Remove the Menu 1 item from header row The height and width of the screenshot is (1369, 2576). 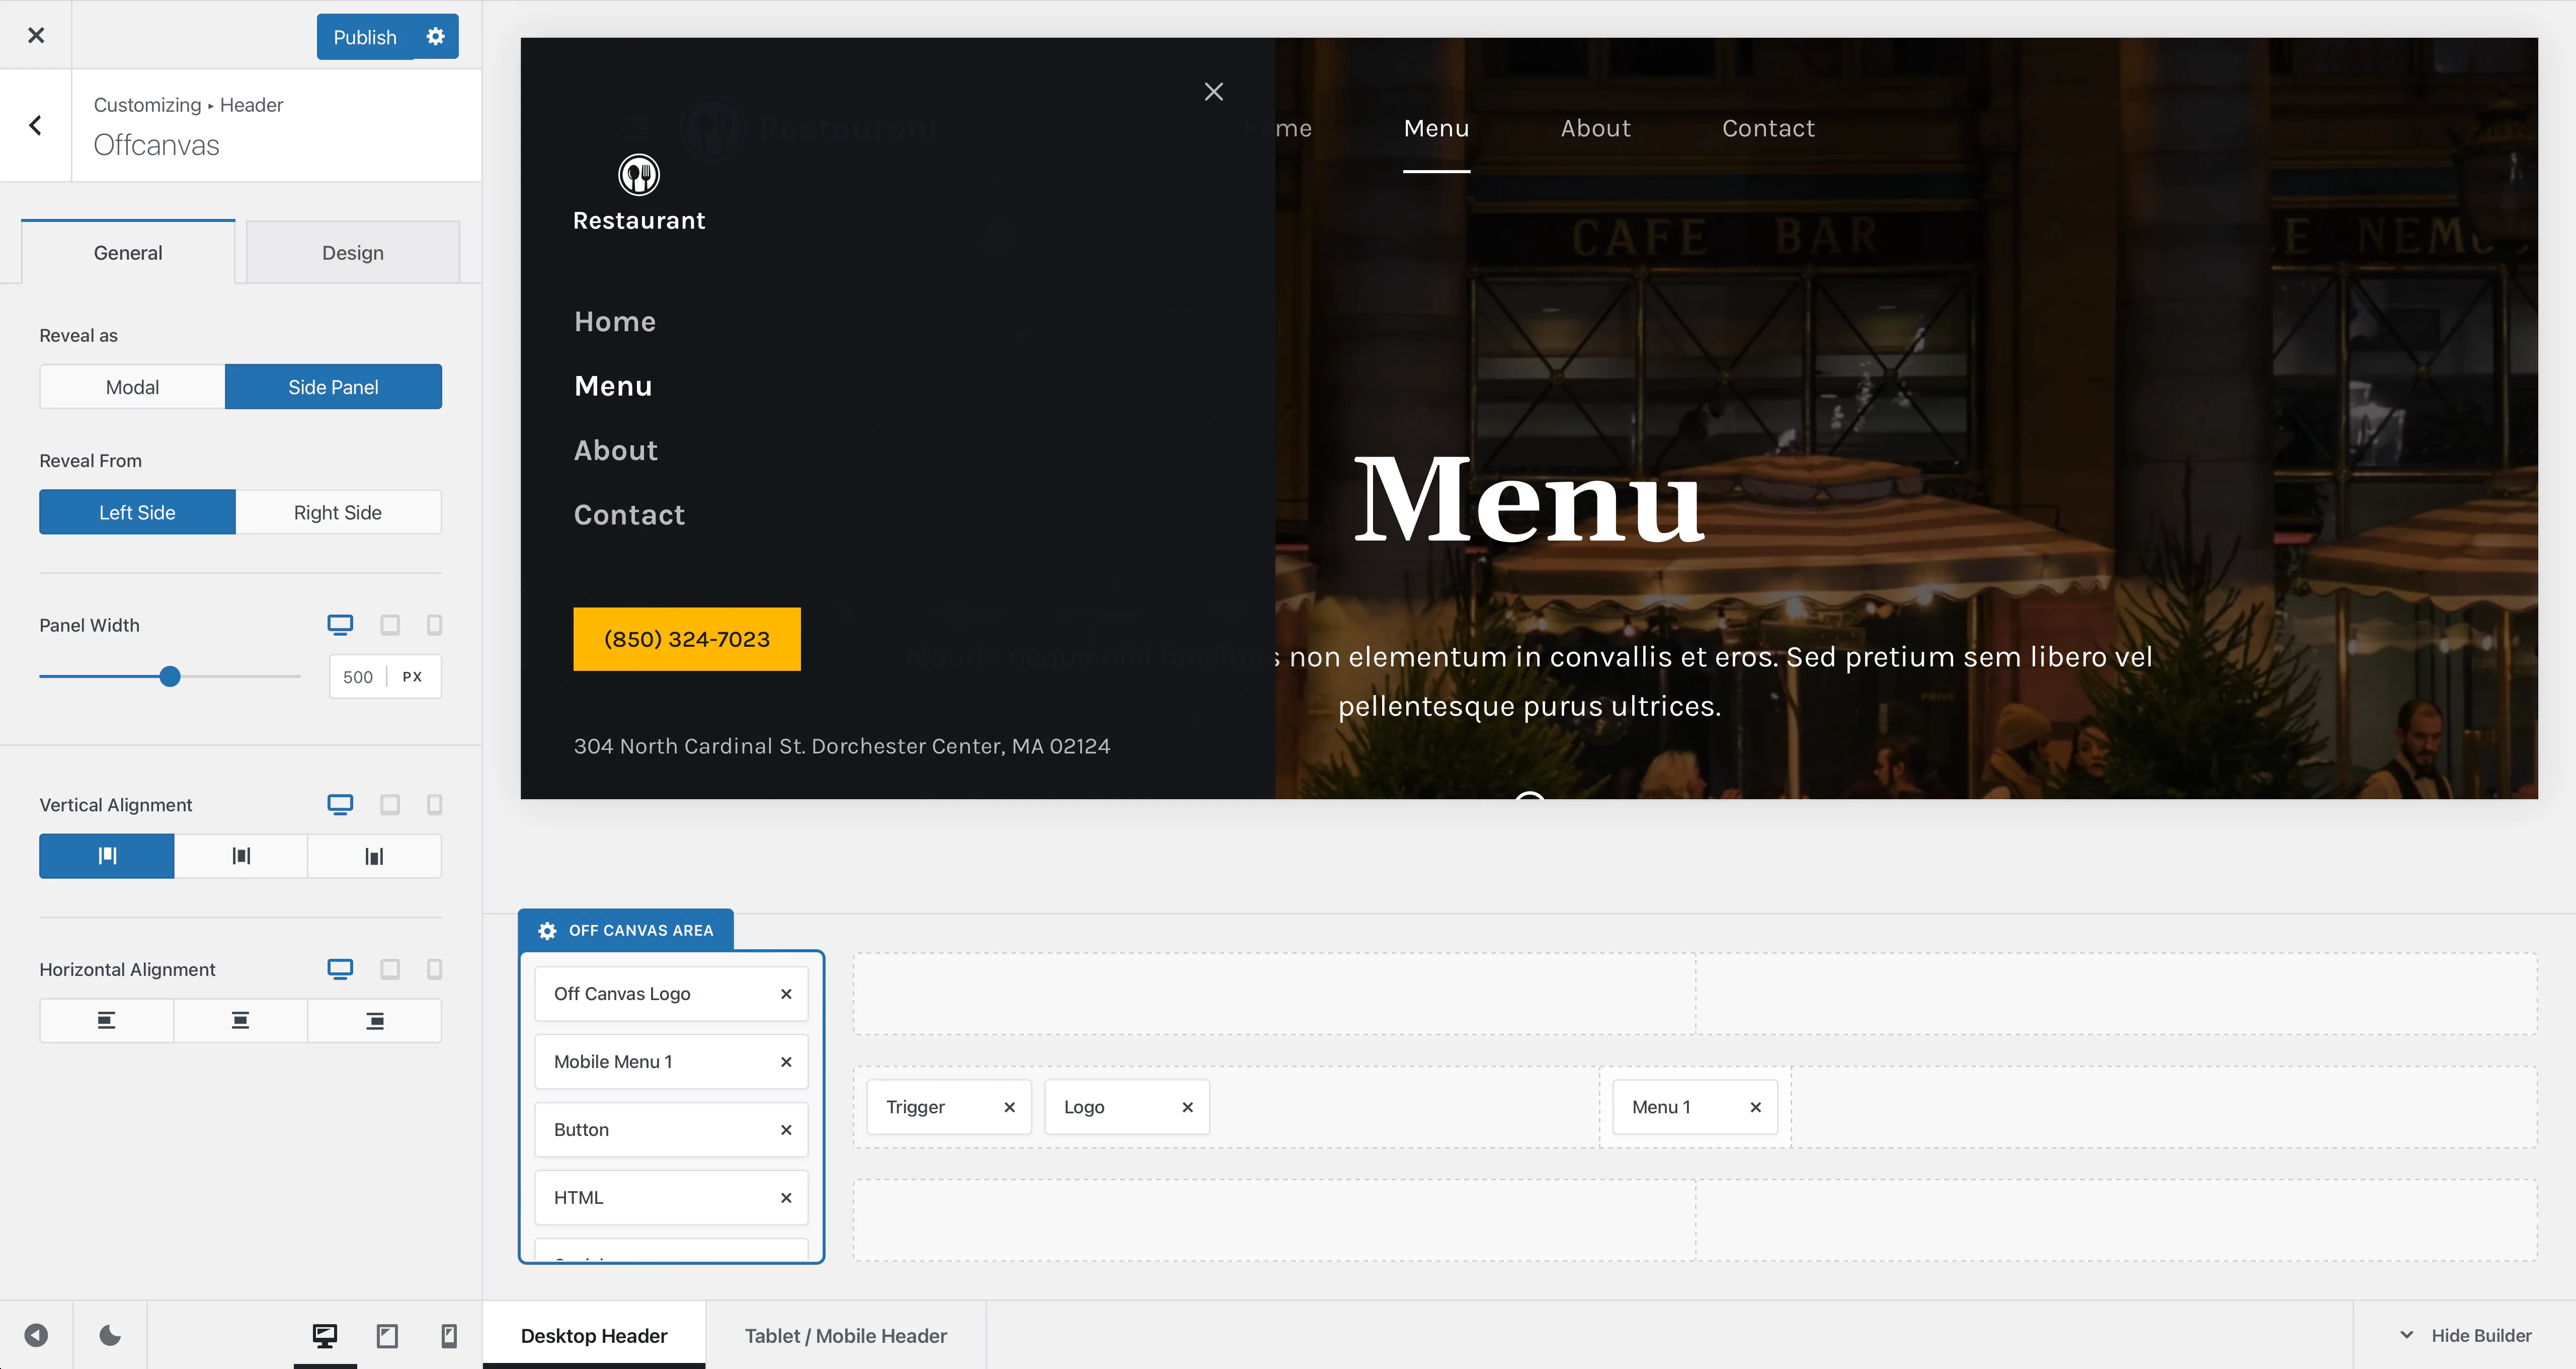click(x=1755, y=1107)
